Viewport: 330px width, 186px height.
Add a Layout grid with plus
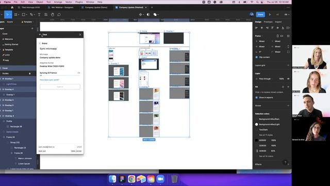(288, 66)
